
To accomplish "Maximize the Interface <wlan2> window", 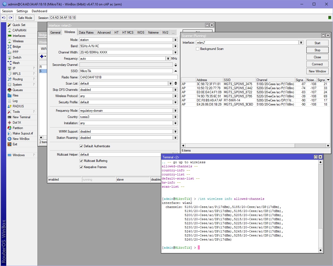I will pyautogui.click(x=207, y=25).
